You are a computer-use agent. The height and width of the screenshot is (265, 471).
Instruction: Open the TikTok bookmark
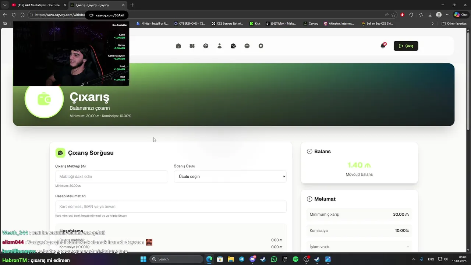pyautogui.click(x=281, y=24)
